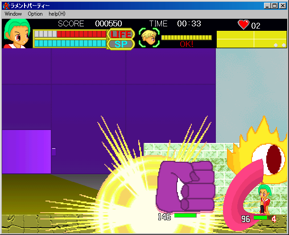Click the enemy HP number 146
289x235 pixels.
[165, 217]
